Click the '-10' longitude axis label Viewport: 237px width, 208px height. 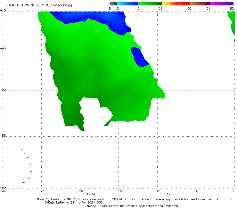click(x=157, y=191)
